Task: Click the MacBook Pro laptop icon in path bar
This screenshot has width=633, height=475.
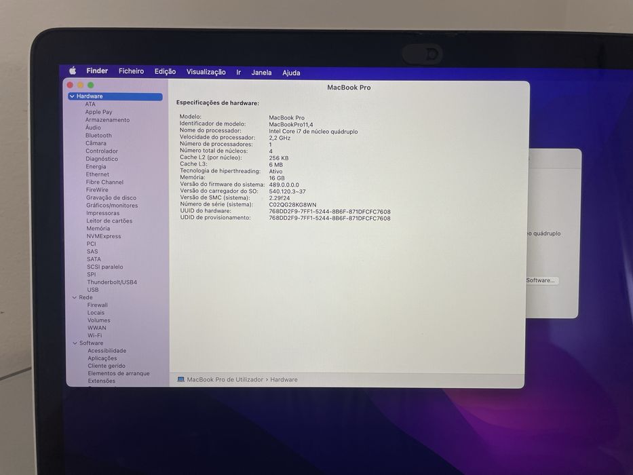Action: (x=181, y=380)
